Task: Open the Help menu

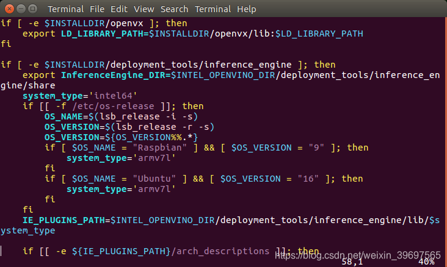Action: click(x=246, y=9)
